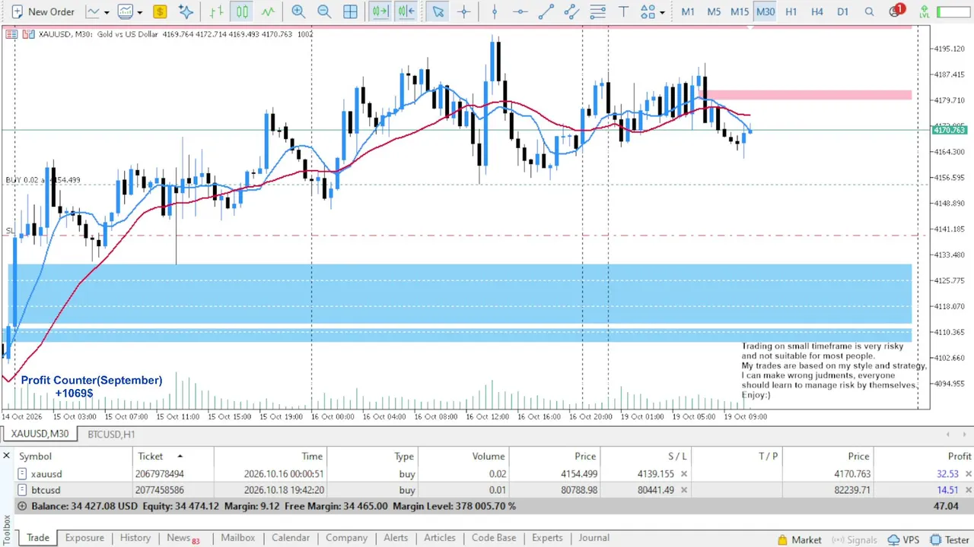Toggle chart shift from right edge
This screenshot has width=974, height=547.
coord(406,11)
